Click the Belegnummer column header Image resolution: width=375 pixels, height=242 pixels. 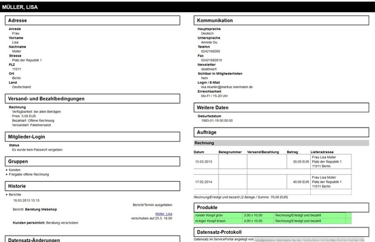pyautogui.click(x=230, y=152)
